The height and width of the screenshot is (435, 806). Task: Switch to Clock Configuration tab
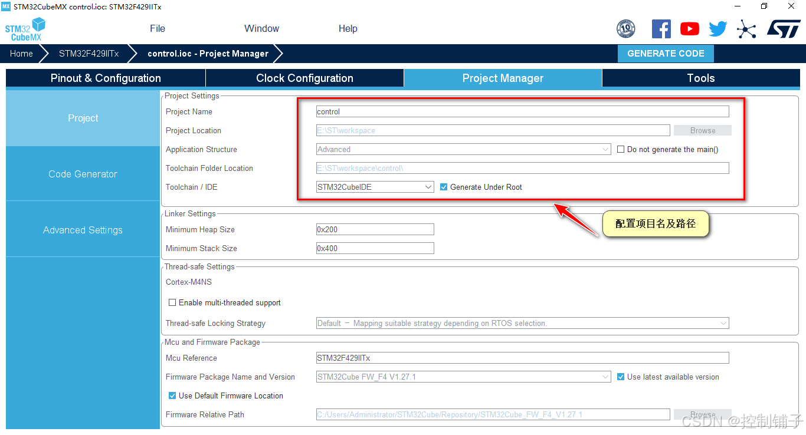click(304, 78)
